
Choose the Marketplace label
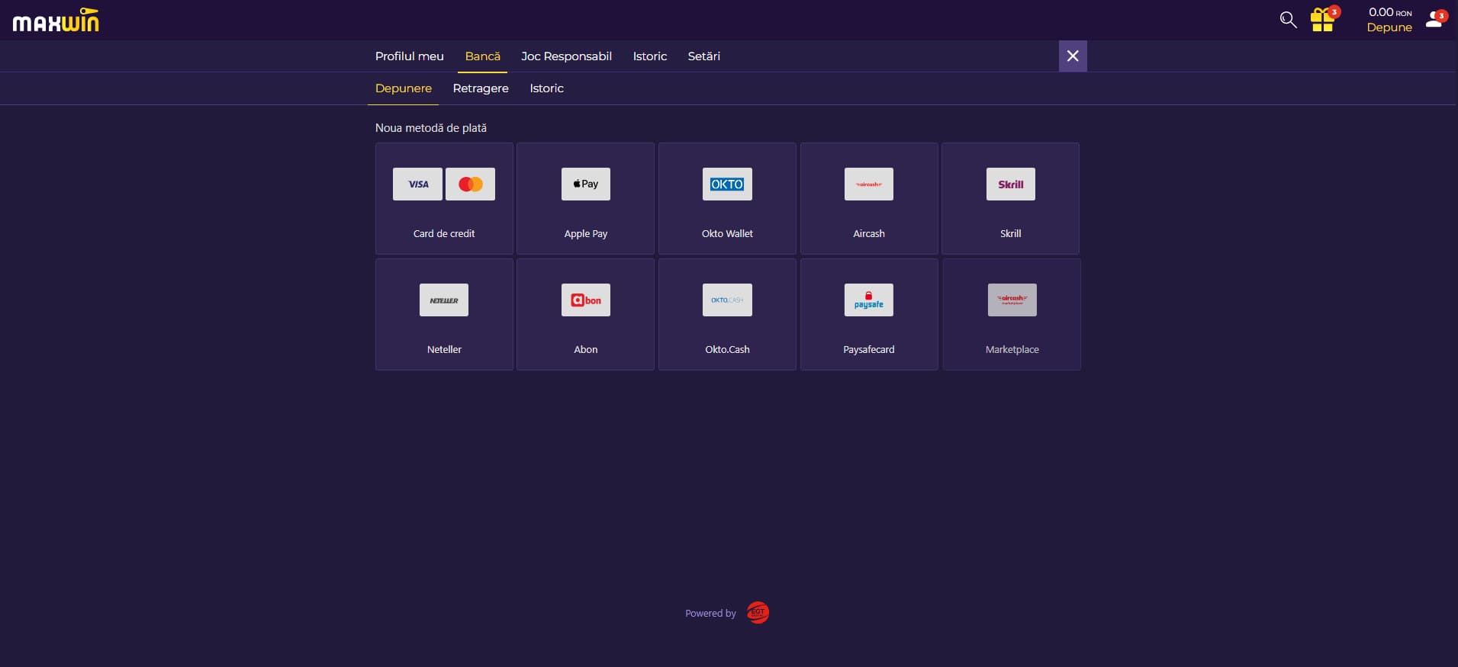pos(1012,349)
